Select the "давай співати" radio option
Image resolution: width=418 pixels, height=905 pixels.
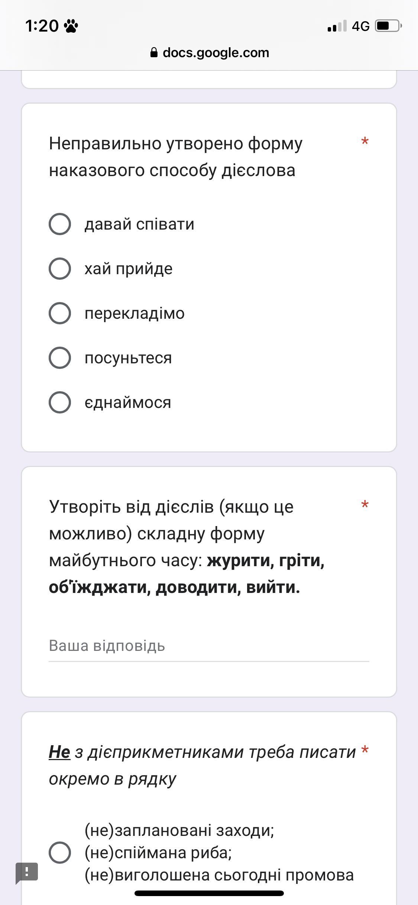click(x=60, y=224)
